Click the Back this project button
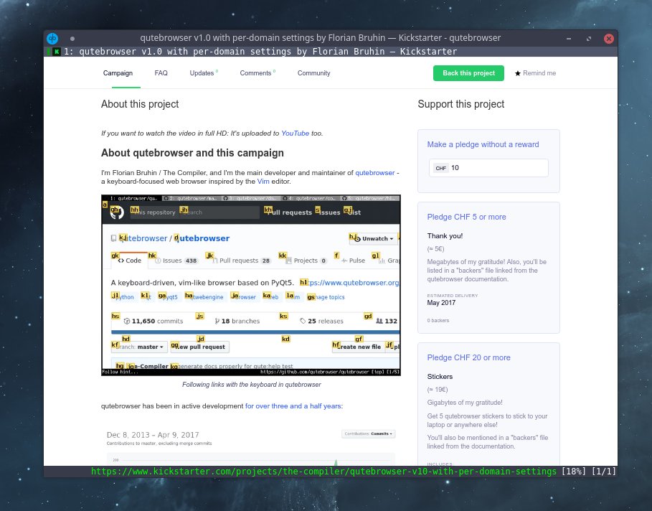This screenshot has width=652, height=511. [x=468, y=73]
